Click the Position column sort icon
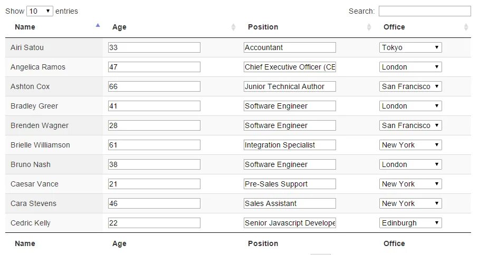479x255 pixels. point(369,27)
